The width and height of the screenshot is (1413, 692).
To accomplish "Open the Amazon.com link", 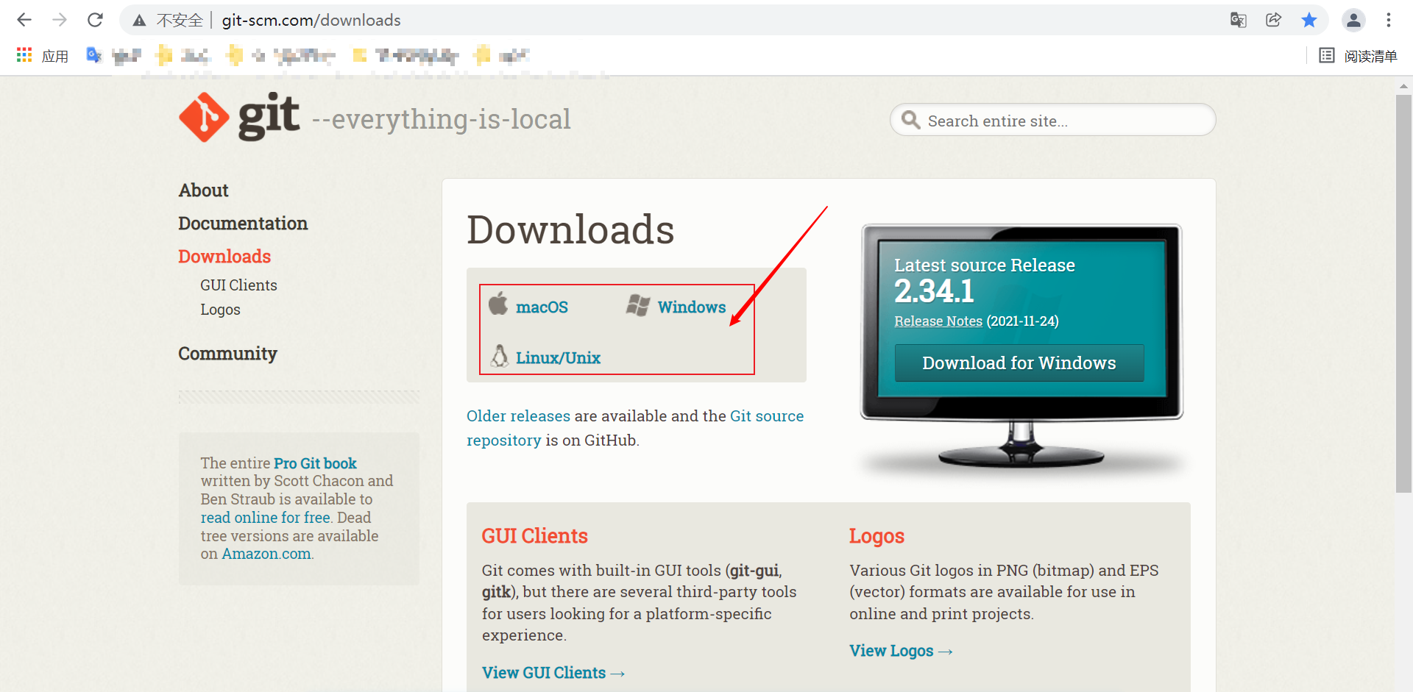I will click(266, 554).
